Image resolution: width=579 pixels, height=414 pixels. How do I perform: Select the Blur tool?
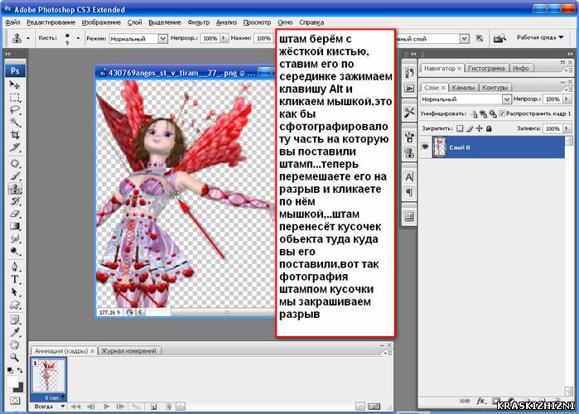pos(15,238)
